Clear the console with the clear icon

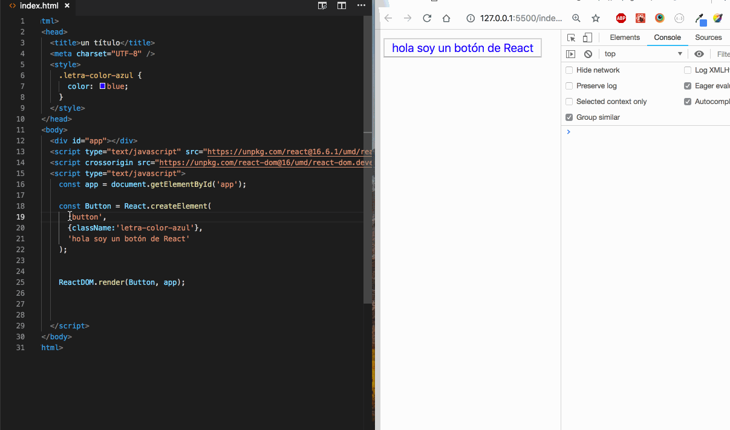pos(588,54)
